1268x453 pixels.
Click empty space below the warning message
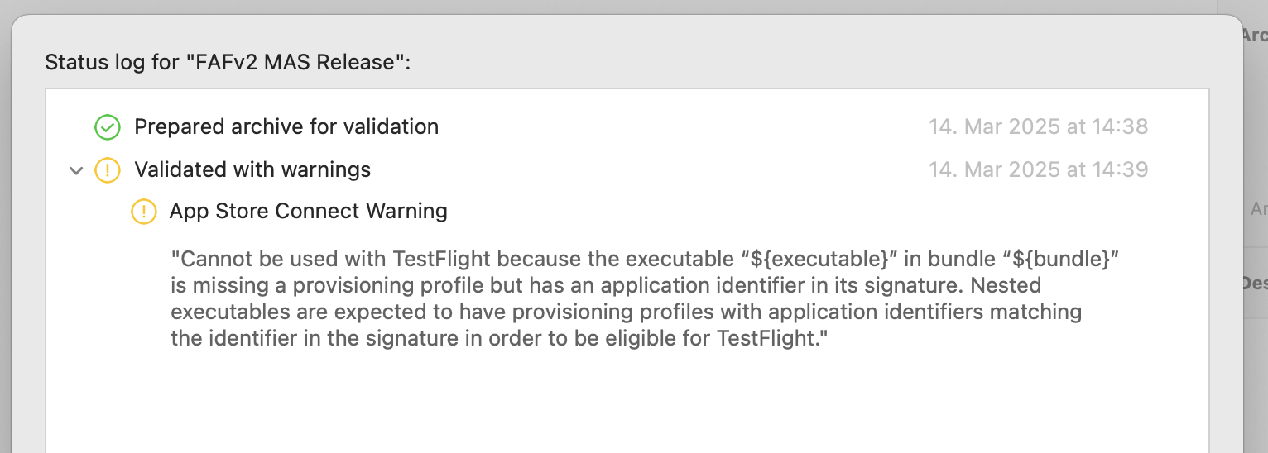click(x=579, y=405)
